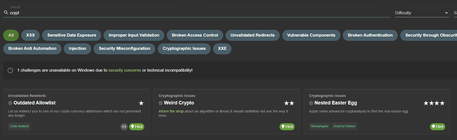This screenshot has height=140, width=457.
Task: Select the Injection category filter
Action: click(x=77, y=49)
